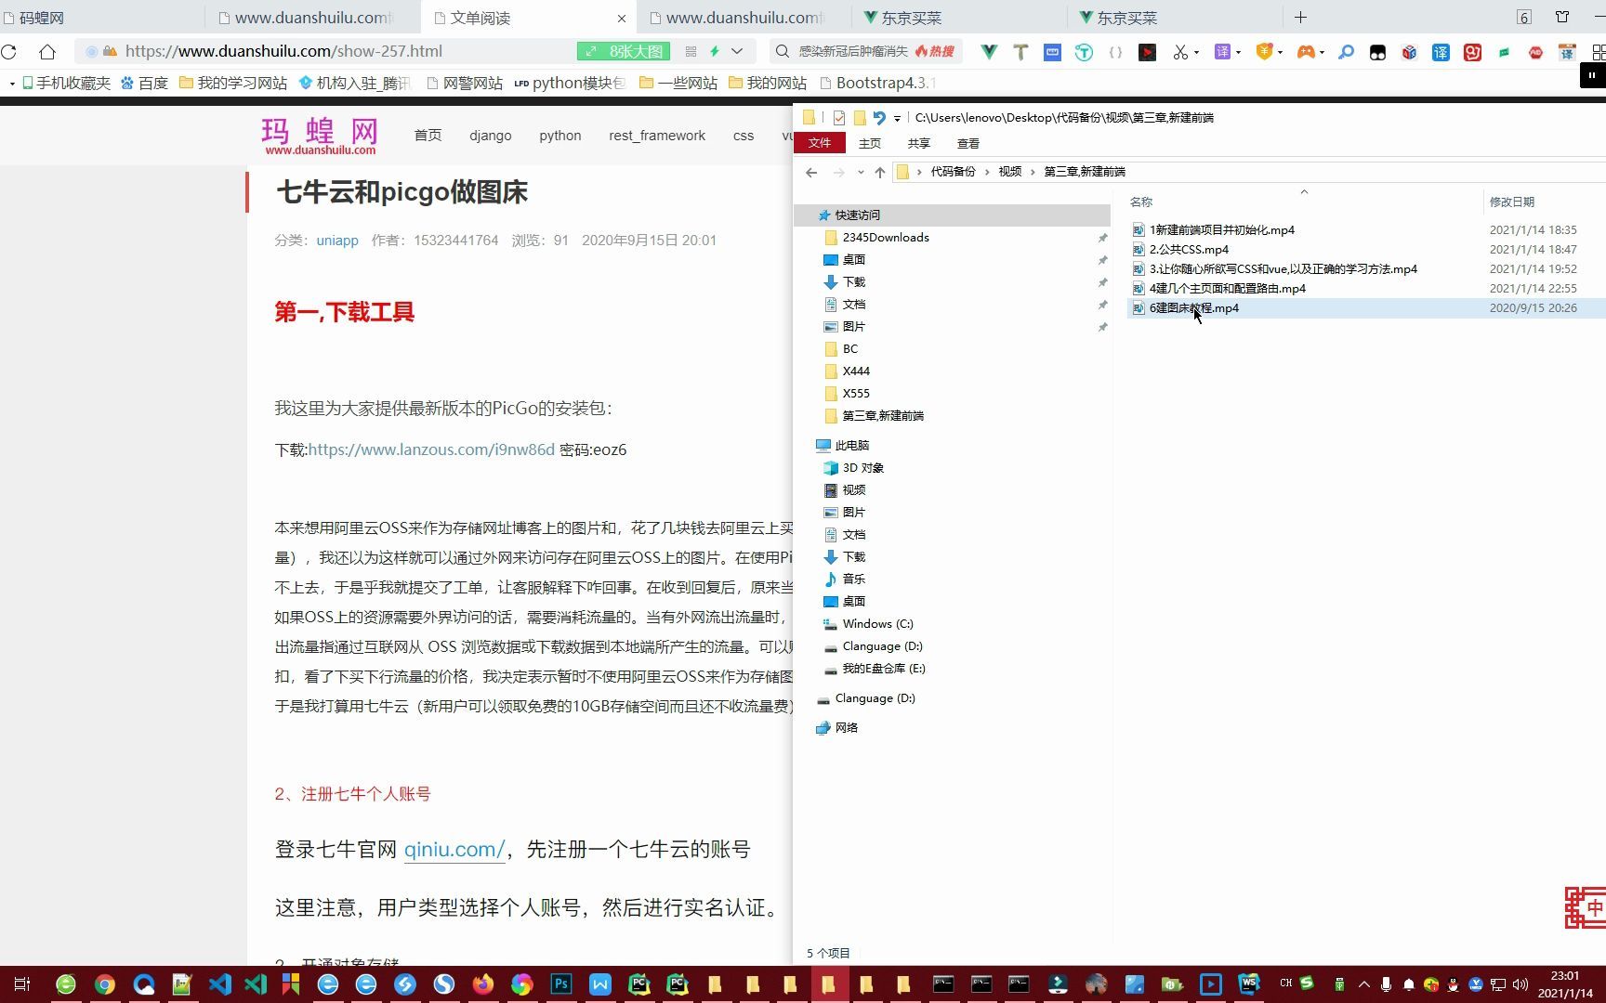Open the 主页 ribbon tab
Screen dimensions: 1606x1003
tap(870, 144)
